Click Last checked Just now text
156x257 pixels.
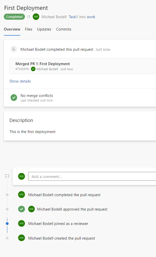(37, 100)
